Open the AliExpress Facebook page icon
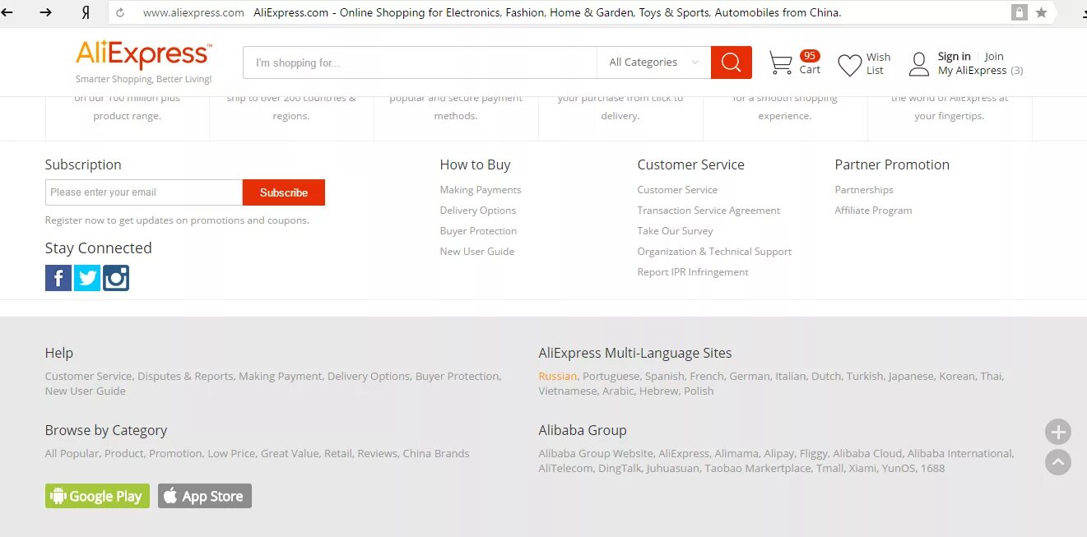 click(x=58, y=278)
